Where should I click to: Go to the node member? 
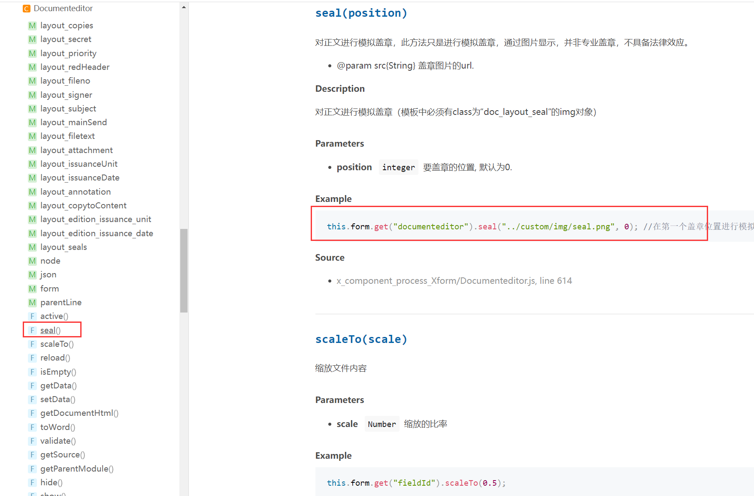50,261
